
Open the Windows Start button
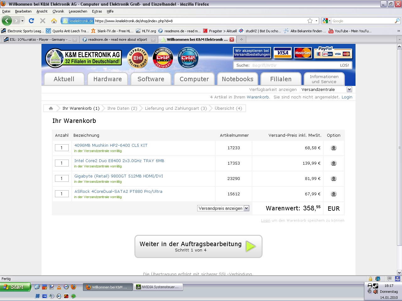coord(15,287)
